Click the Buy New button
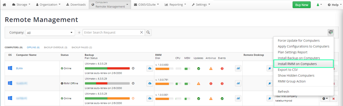Image resolution: width=343 pixels, height=106 pixels. [x=301, y=5]
